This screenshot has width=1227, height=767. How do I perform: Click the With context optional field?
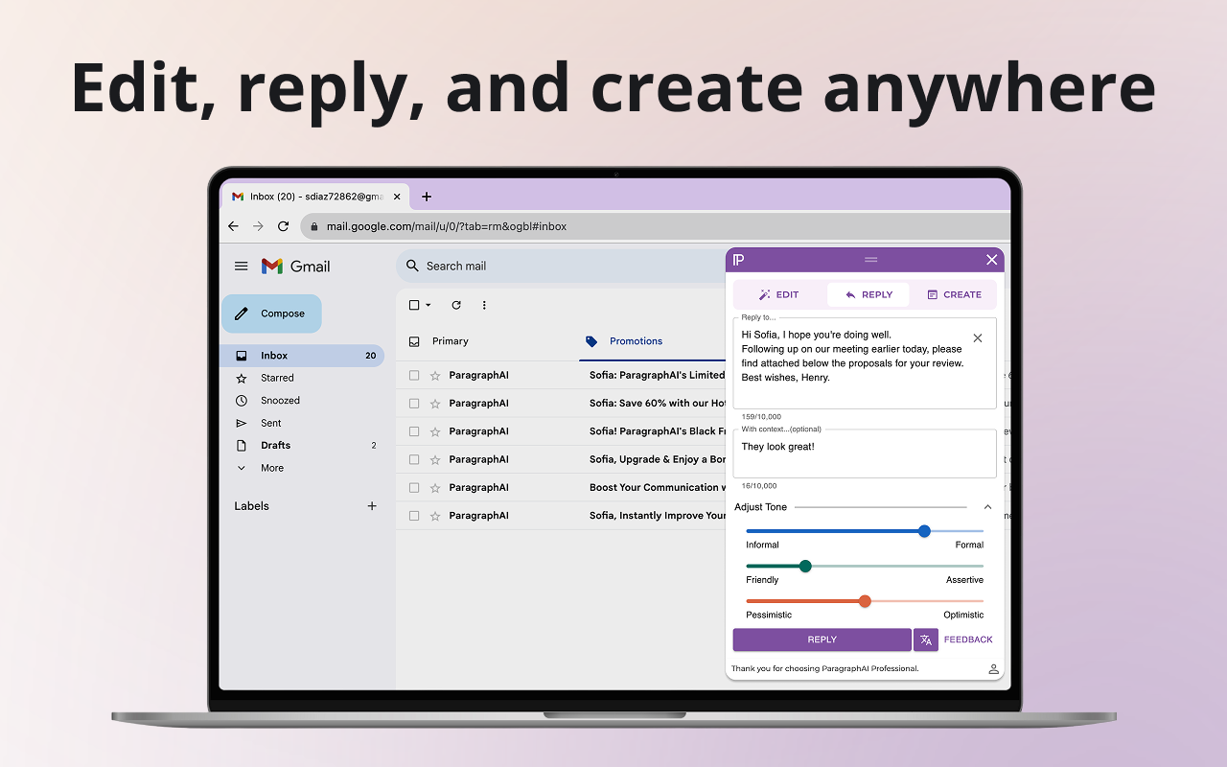(x=865, y=453)
